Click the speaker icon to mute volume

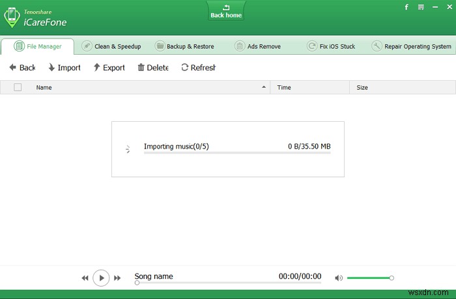click(x=338, y=278)
